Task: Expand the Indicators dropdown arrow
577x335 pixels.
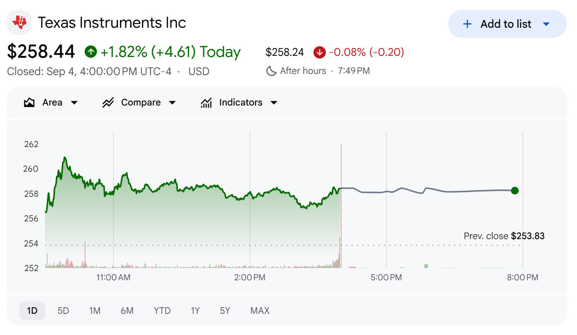Action: point(274,103)
